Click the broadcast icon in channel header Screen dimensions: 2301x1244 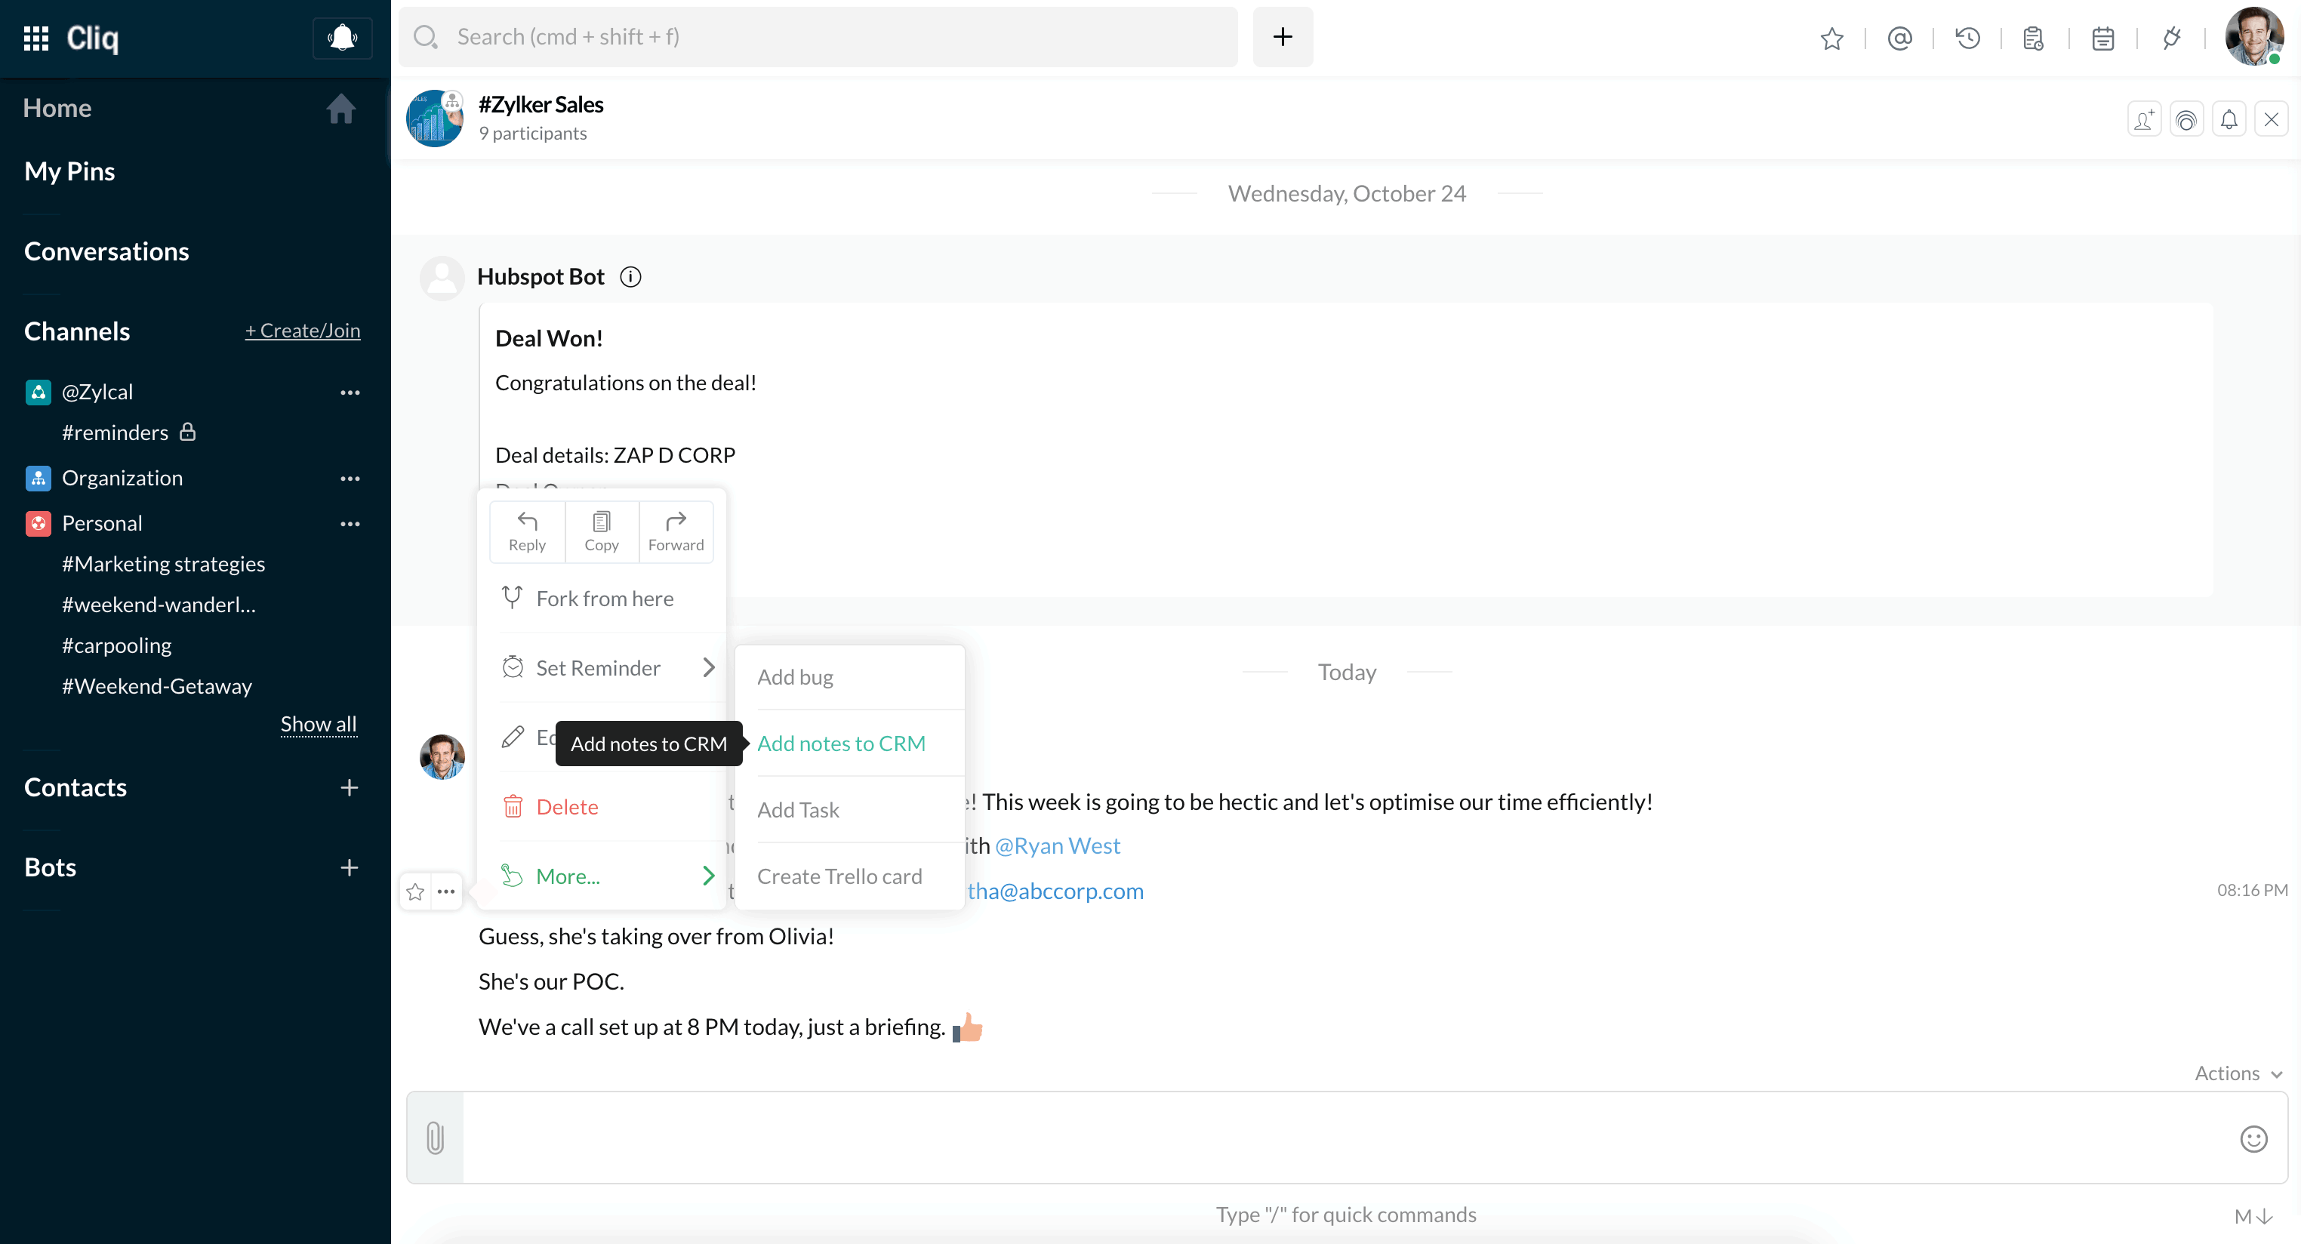(2185, 119)
